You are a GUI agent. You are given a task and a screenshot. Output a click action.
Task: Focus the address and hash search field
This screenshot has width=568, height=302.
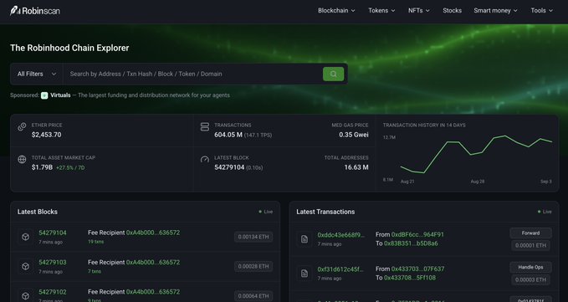192,74
